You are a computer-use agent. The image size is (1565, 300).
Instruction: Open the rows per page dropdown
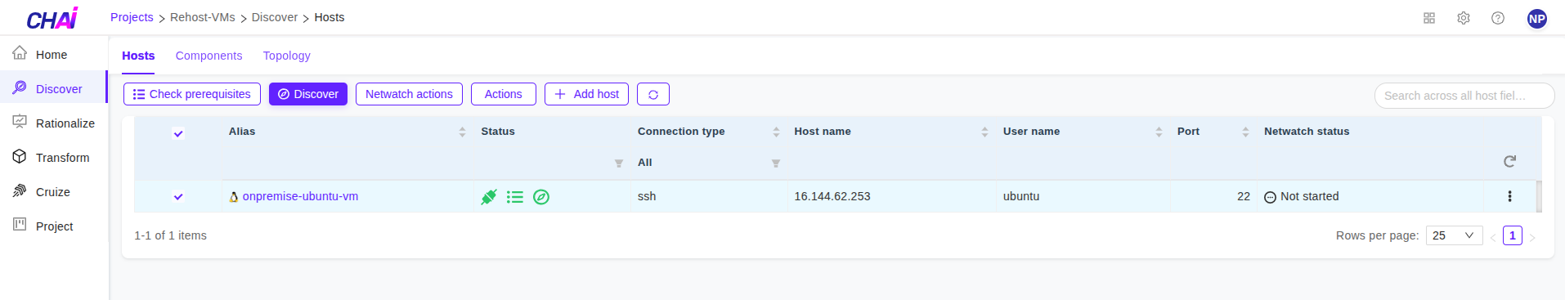[1454, 235]
